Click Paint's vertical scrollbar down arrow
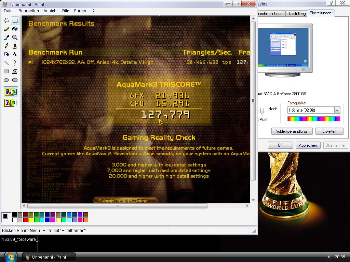 [x=253, y=200]
